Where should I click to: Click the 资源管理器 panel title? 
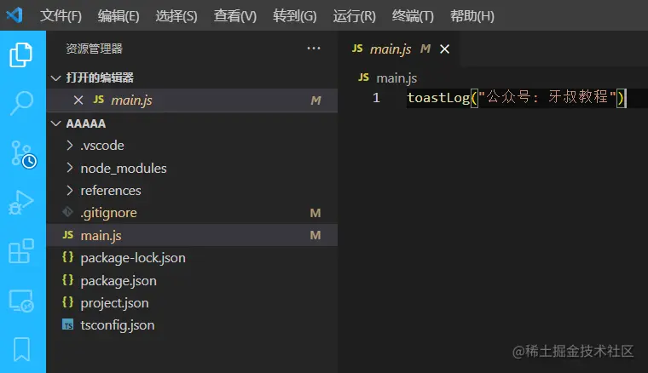coord(95,49)
